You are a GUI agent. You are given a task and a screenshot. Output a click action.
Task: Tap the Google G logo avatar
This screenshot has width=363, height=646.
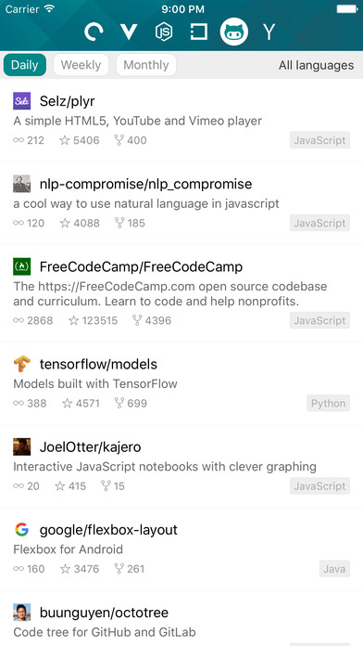[x=22, y=529]
